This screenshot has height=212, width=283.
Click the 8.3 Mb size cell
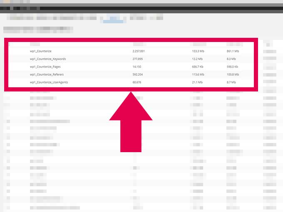tap(231, 59)
